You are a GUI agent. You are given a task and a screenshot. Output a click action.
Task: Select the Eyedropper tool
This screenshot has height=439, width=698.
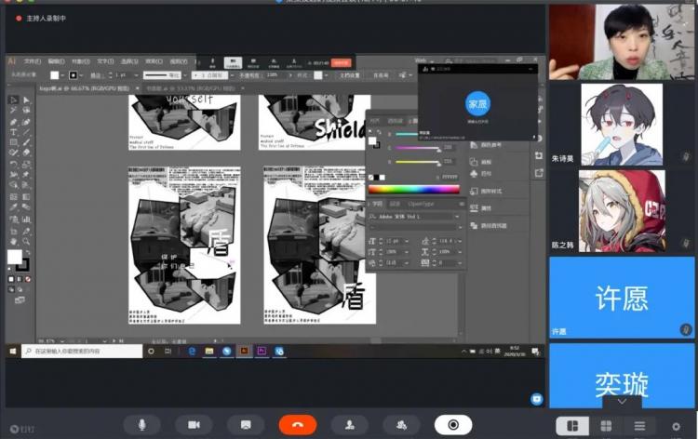pyautogui.click(x=13, y=207)
